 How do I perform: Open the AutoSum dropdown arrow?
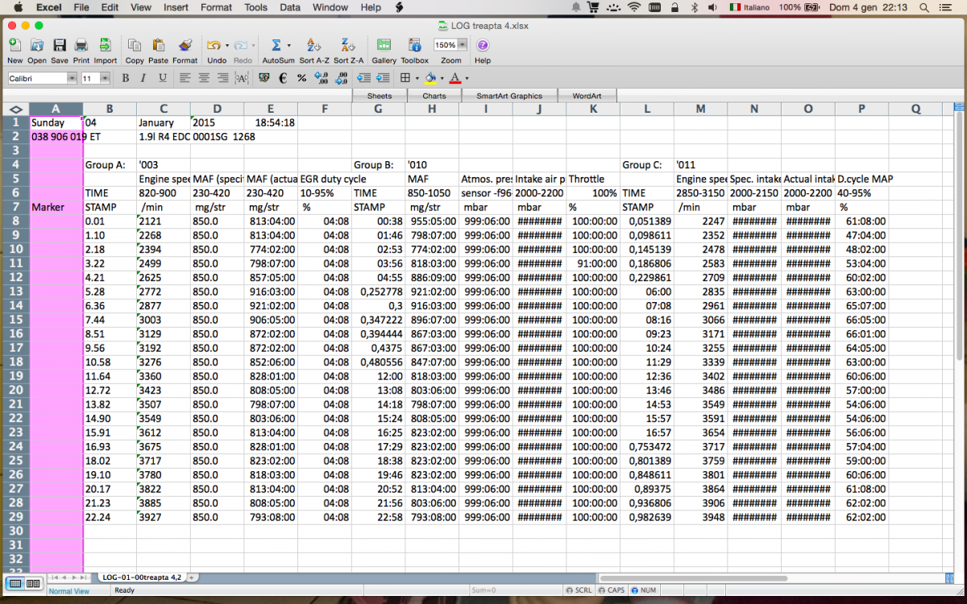[289, 46]
